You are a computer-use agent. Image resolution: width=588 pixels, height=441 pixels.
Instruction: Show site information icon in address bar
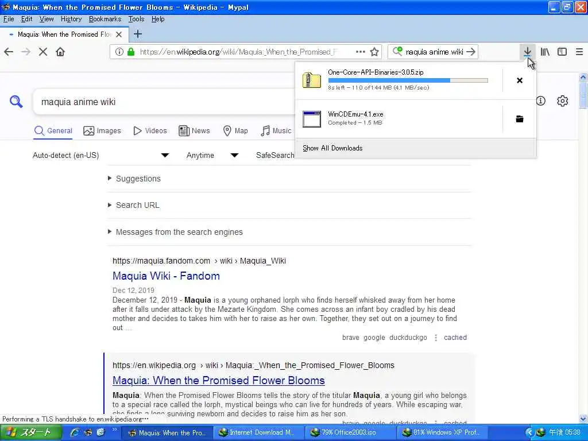click(x=119, y=52)
